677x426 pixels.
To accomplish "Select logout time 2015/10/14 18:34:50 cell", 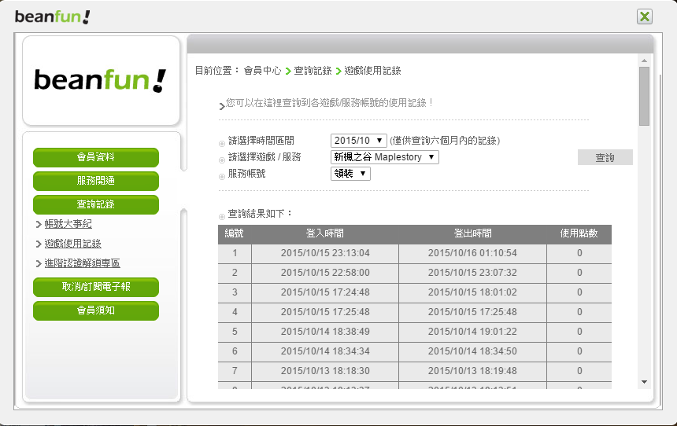I will pyautogui.click(x=472, y=351).
